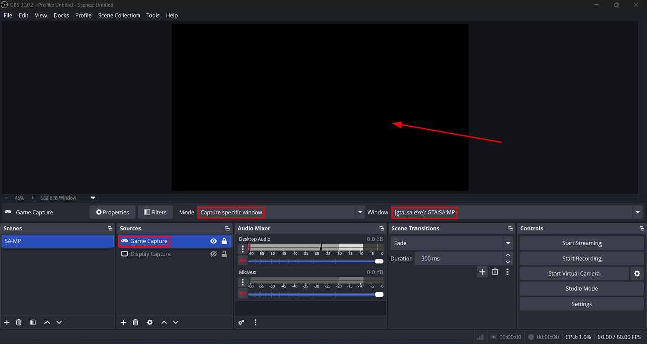Pop out the Controls dock
647x344 pixels.
point(642,229)
